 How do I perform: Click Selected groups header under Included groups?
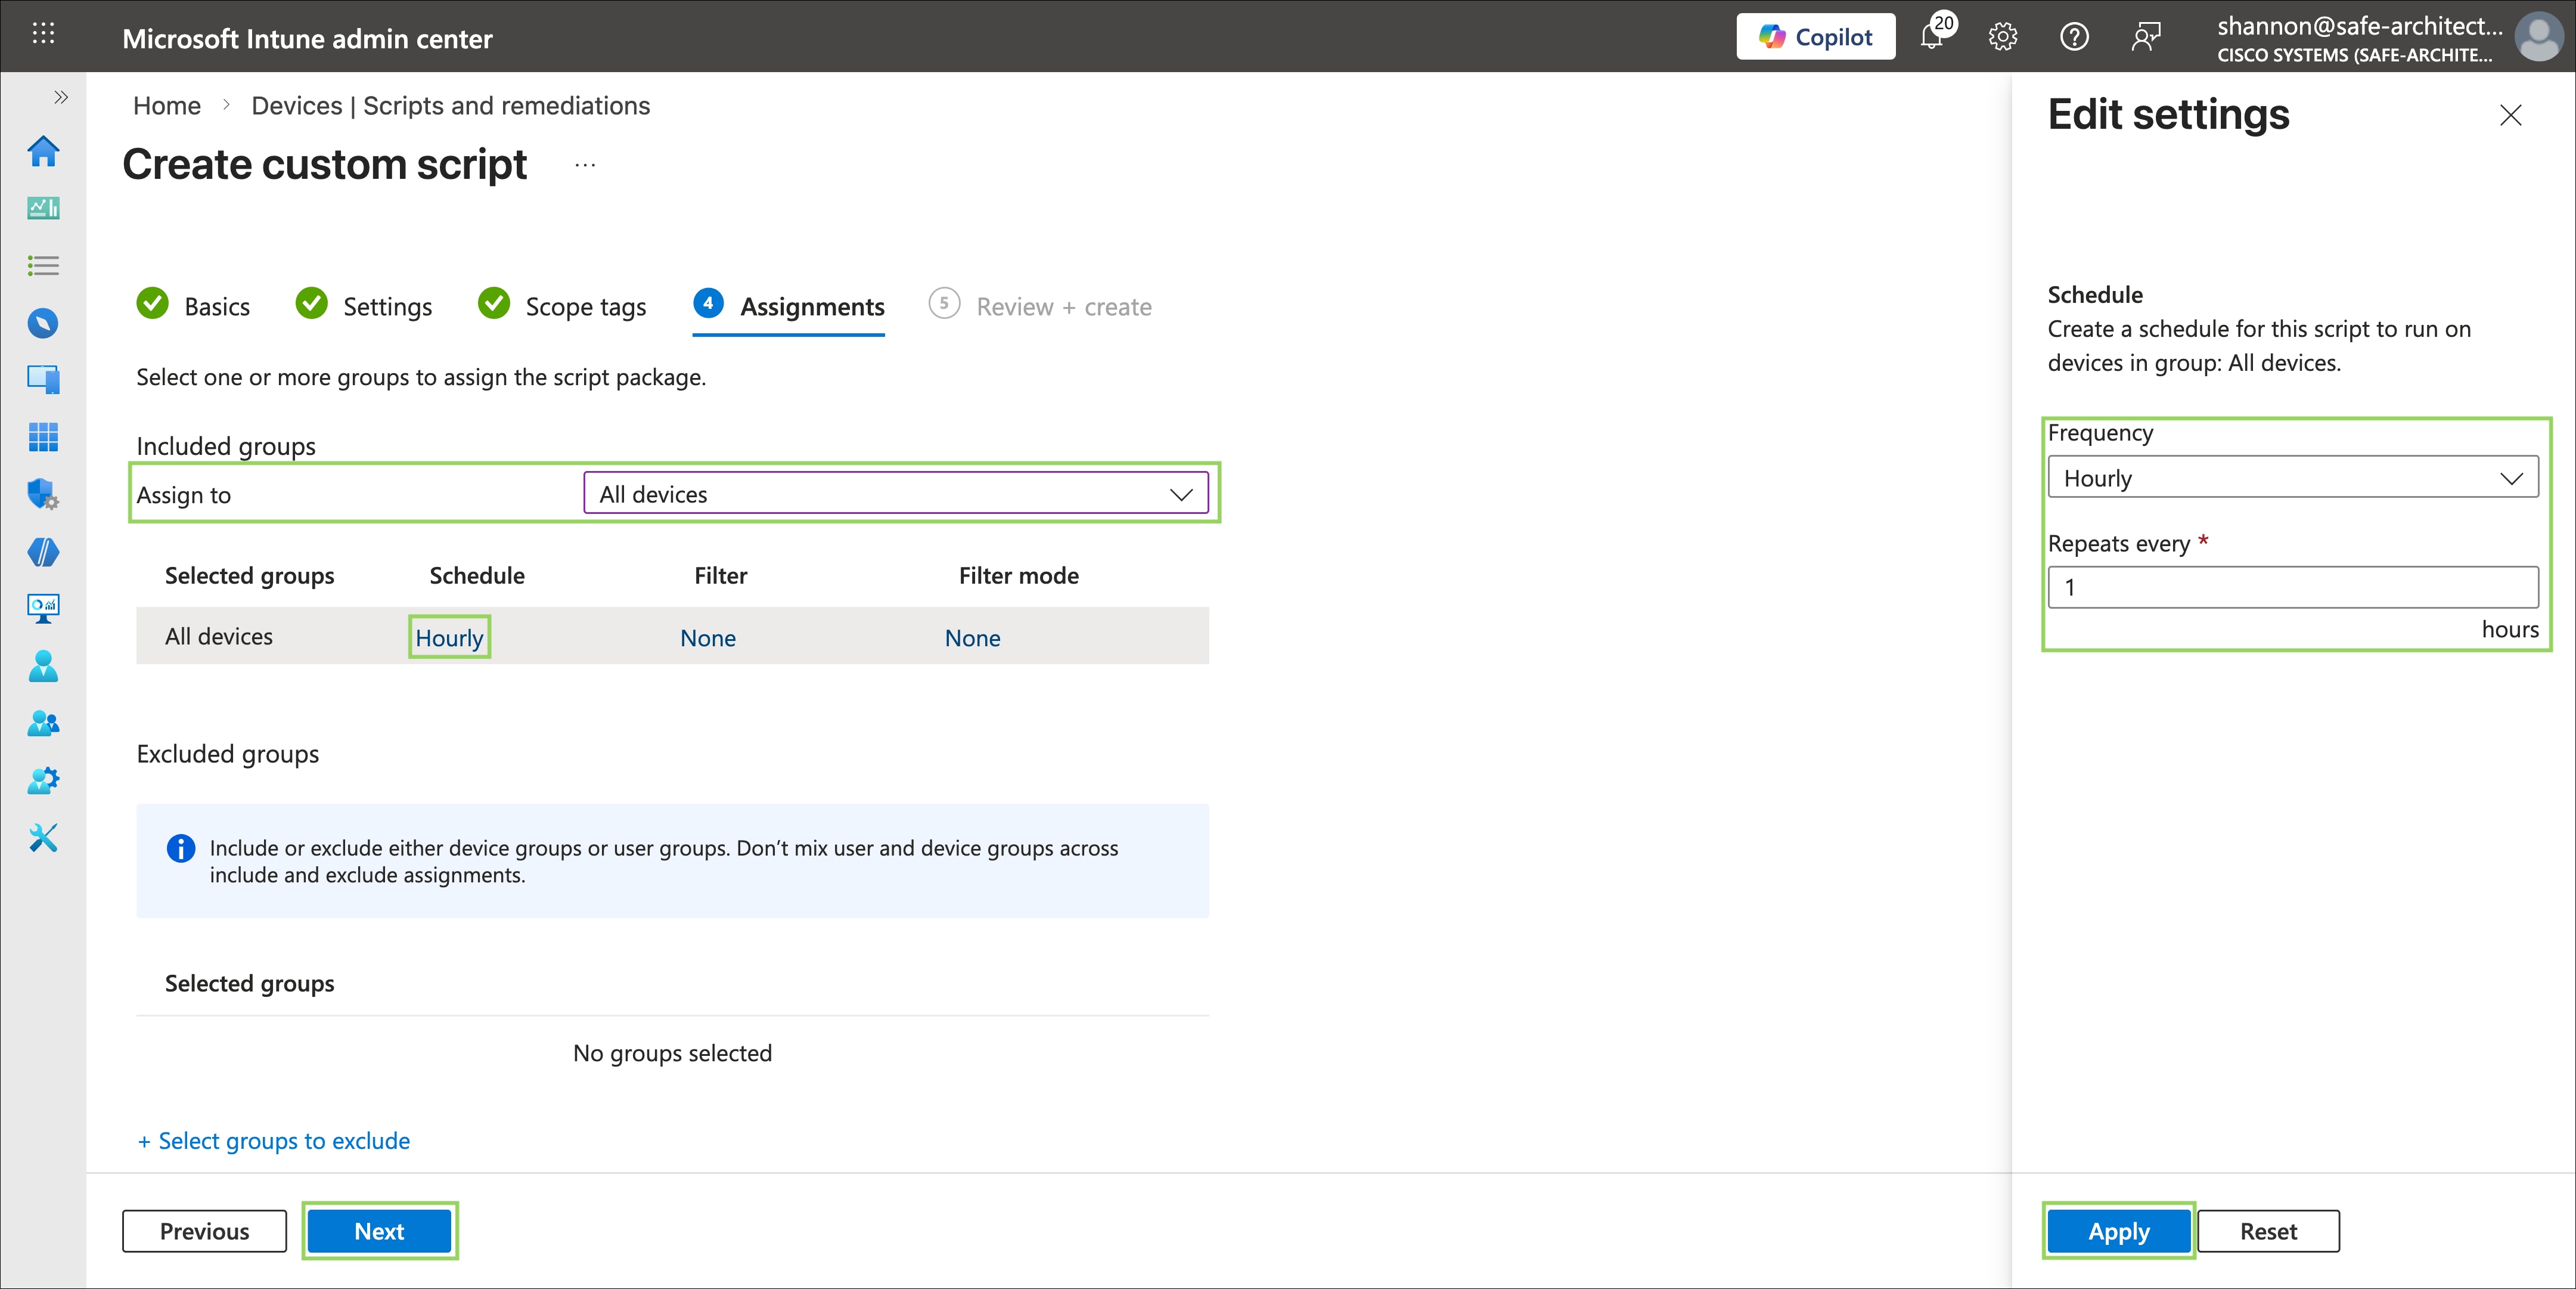pos(249,576)
